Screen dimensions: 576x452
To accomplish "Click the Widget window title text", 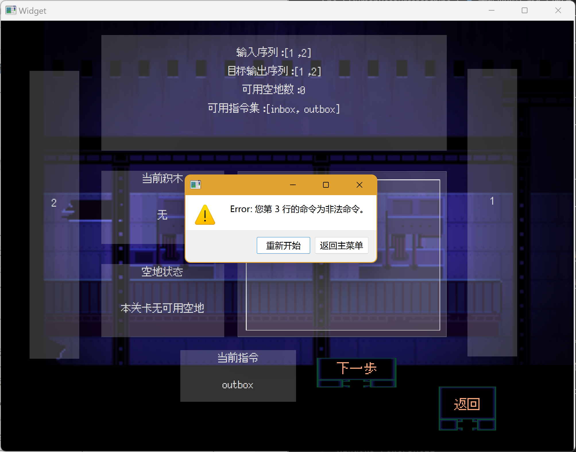I will pos(32,11).
